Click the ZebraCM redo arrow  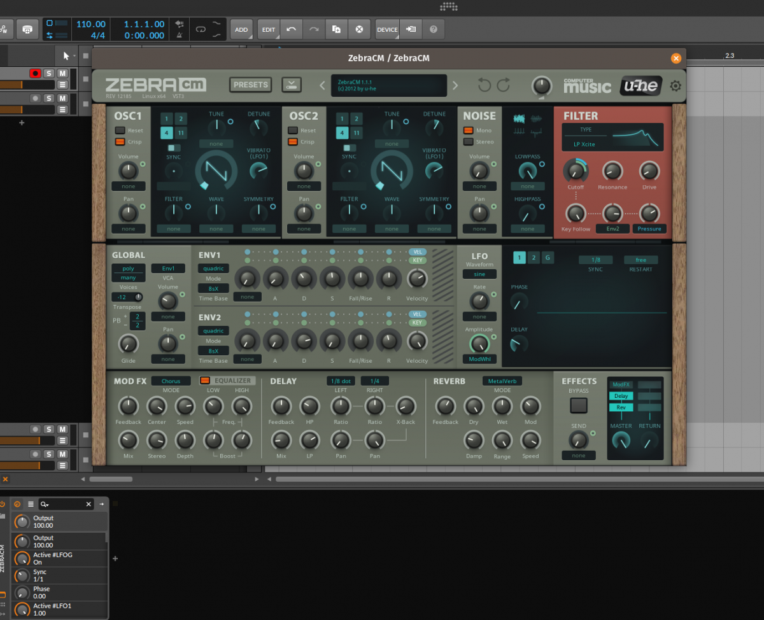[504, 85]
